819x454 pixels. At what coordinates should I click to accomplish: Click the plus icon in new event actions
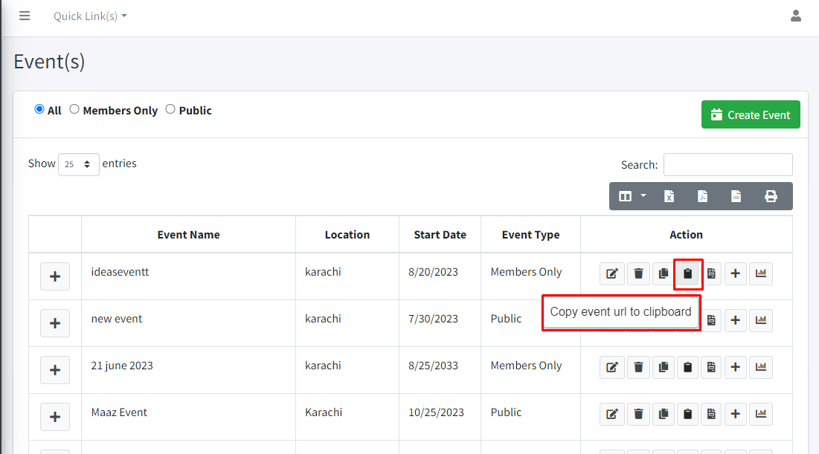click(x=735, y=320)
